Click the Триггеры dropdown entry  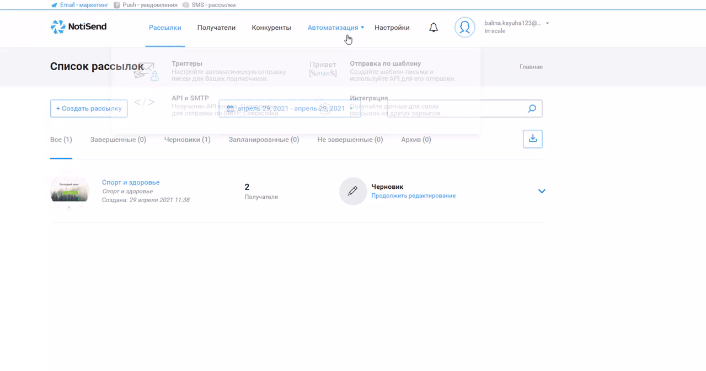point(187,63)
